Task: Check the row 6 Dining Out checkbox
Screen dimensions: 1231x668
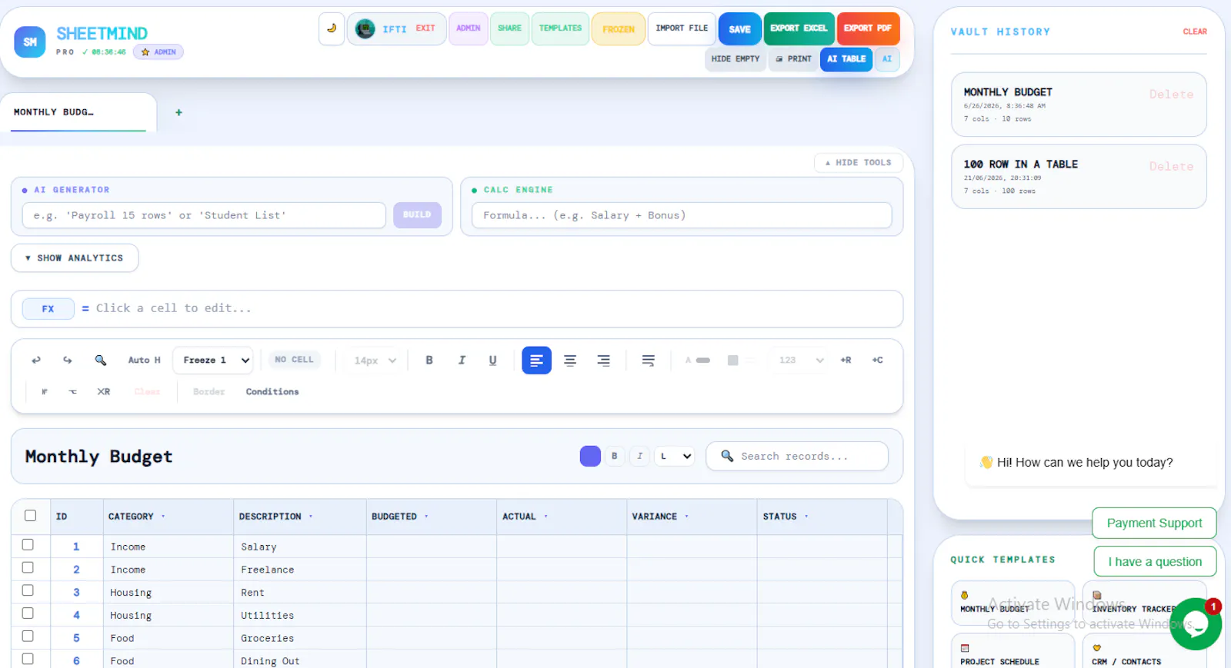Action: [x=28, y=659]
